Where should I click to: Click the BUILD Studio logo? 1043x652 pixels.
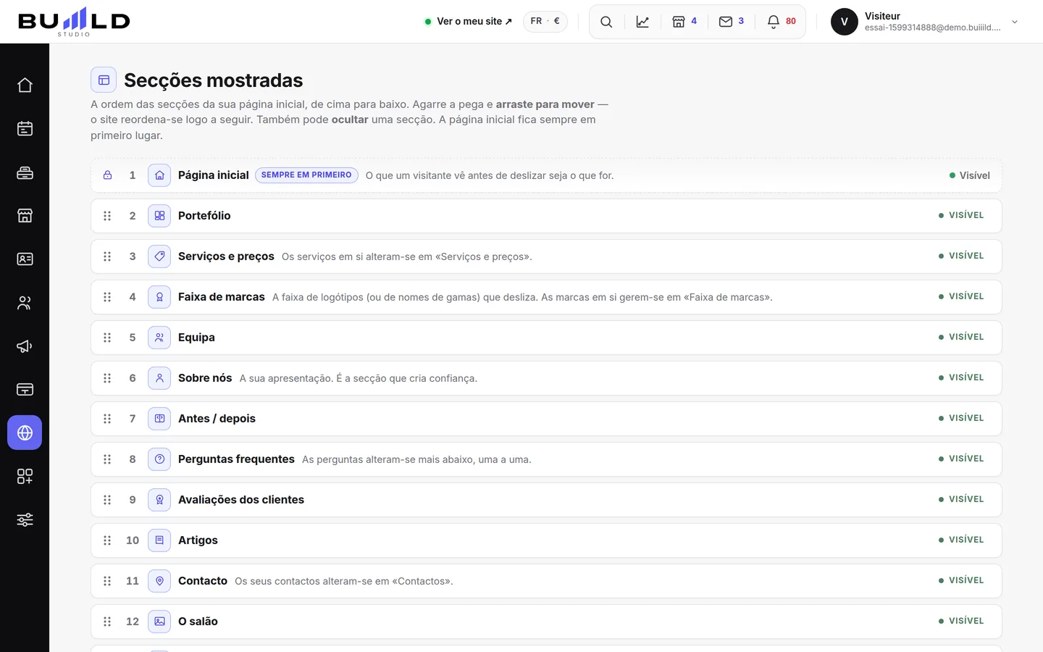74,22
